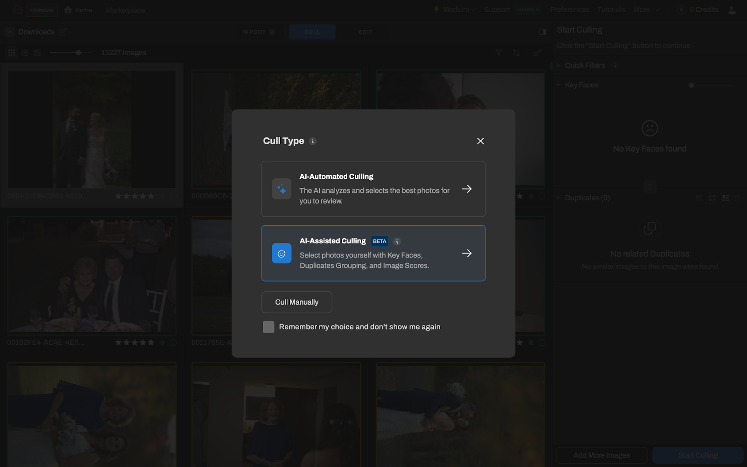The image size is (747, 467).
Task: Click the AI-Automated Culling sparkle icon
Action: click(282, 189)
